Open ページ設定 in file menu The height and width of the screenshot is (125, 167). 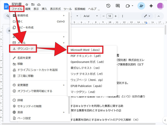(39, 118)
